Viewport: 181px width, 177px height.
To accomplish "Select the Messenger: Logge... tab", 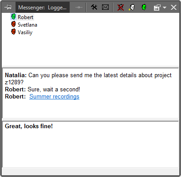I will pos(43,7).
